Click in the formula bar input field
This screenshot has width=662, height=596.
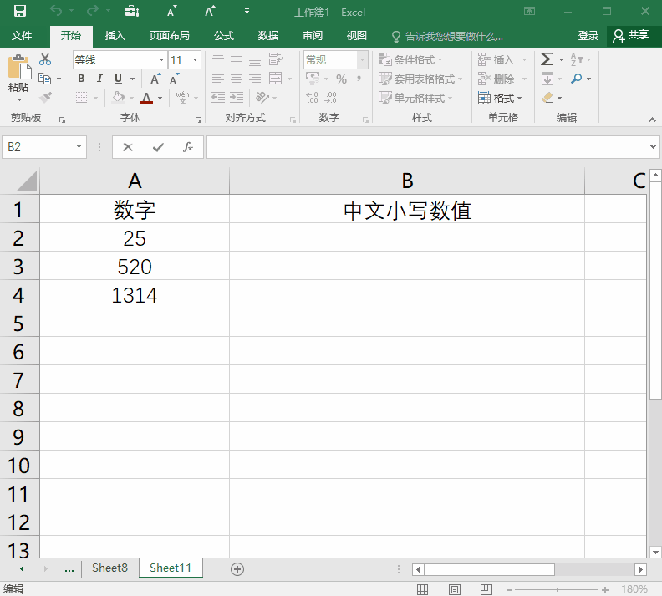(x=427, y=147)
